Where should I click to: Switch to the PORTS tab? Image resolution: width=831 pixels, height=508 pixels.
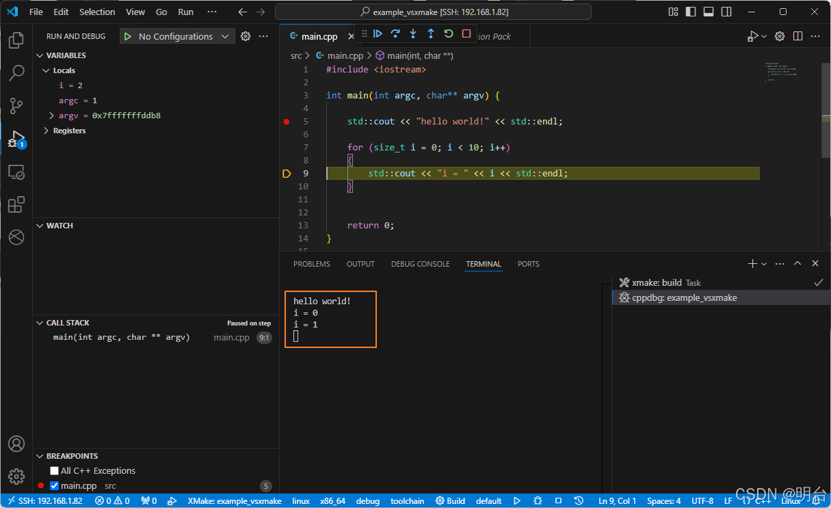click(x=528, y=264)
